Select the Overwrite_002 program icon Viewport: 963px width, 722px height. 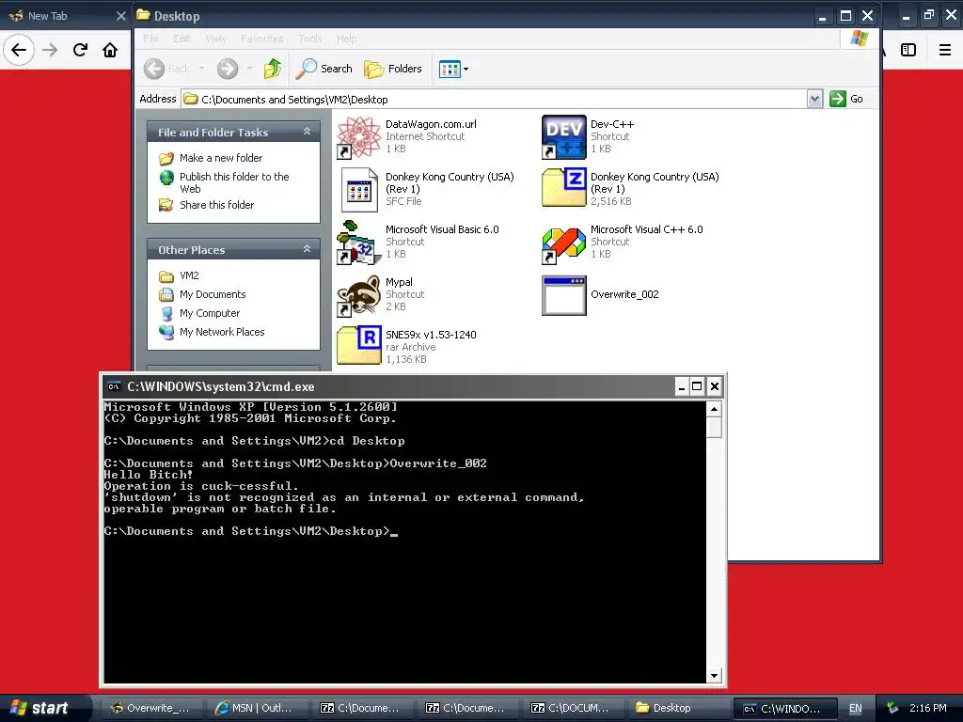[564, 295]
